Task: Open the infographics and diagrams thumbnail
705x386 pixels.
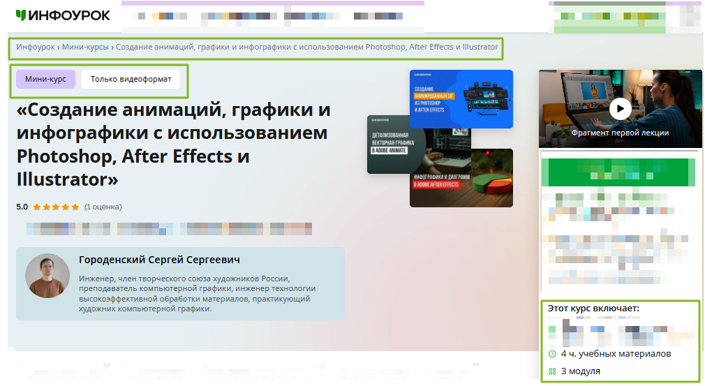Action: pos(461,178)
